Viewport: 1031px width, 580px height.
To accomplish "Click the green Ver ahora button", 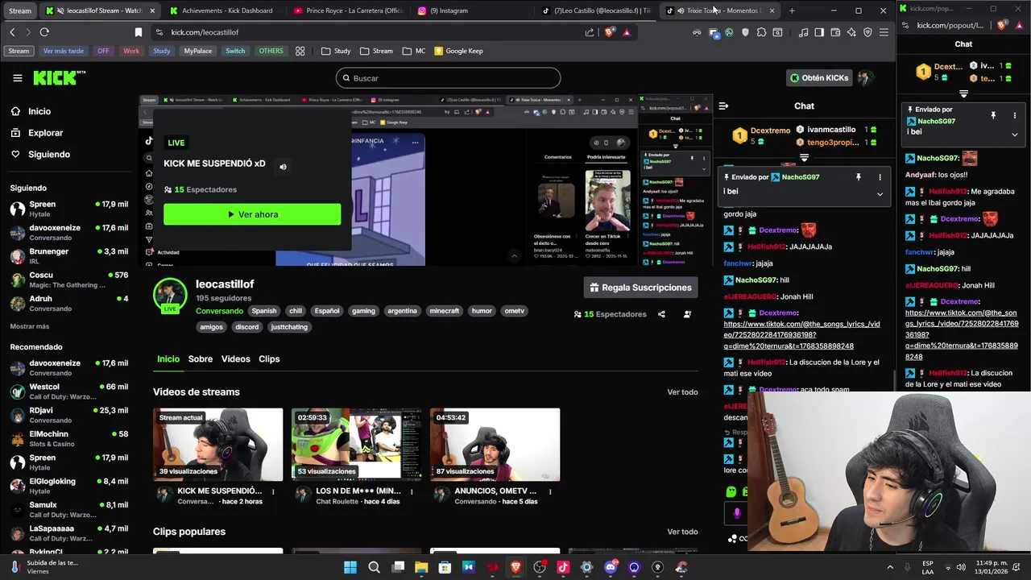I will 252,214.
